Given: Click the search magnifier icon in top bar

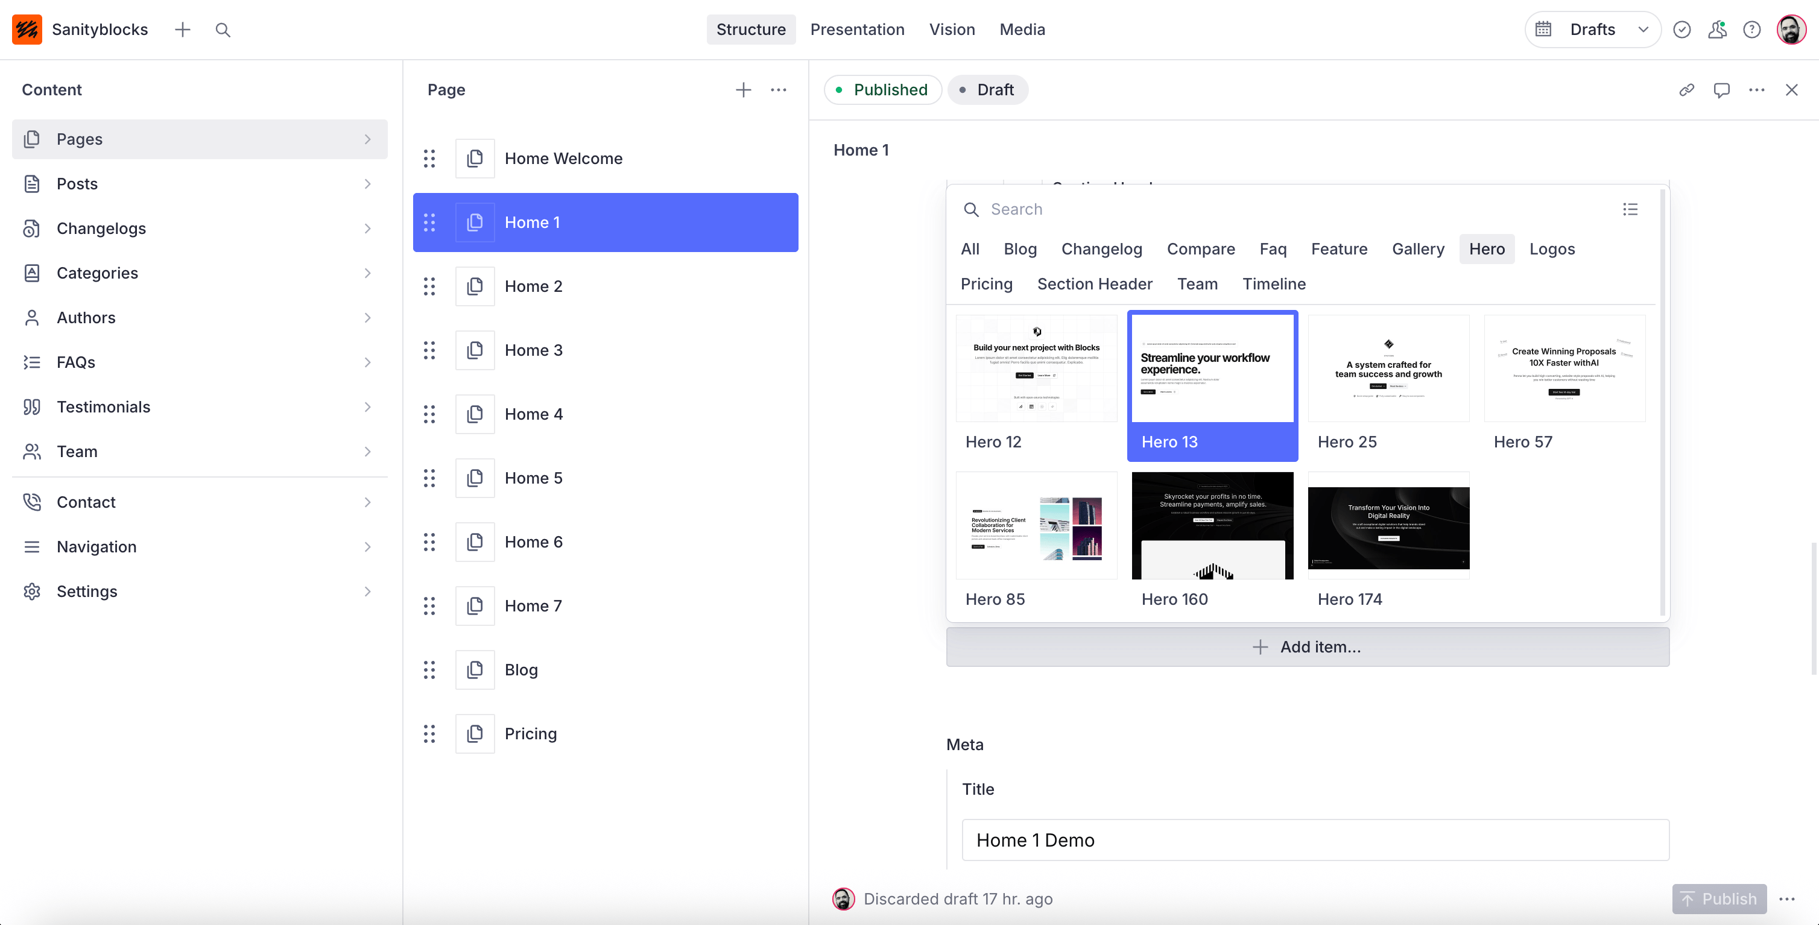Looking at the screenshot, I should [223, 30].
